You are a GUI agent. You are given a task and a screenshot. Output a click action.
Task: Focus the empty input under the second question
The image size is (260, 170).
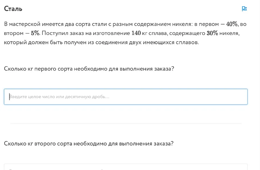126,167
